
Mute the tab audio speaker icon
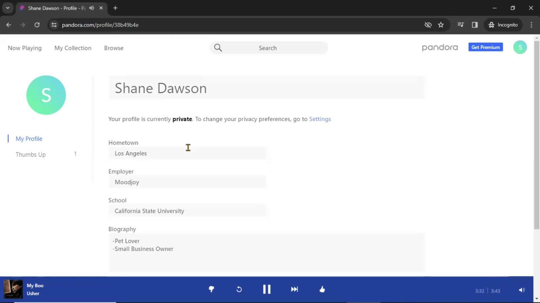click(x=92, y=8)
